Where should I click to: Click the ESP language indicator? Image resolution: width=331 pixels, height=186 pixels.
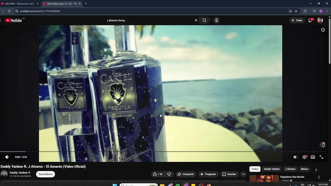pyautogui.click(x=303, y=185)
